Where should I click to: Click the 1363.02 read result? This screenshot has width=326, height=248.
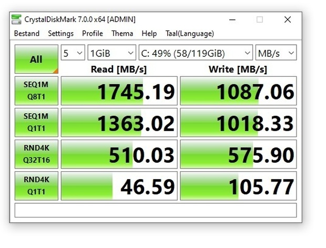119,123
